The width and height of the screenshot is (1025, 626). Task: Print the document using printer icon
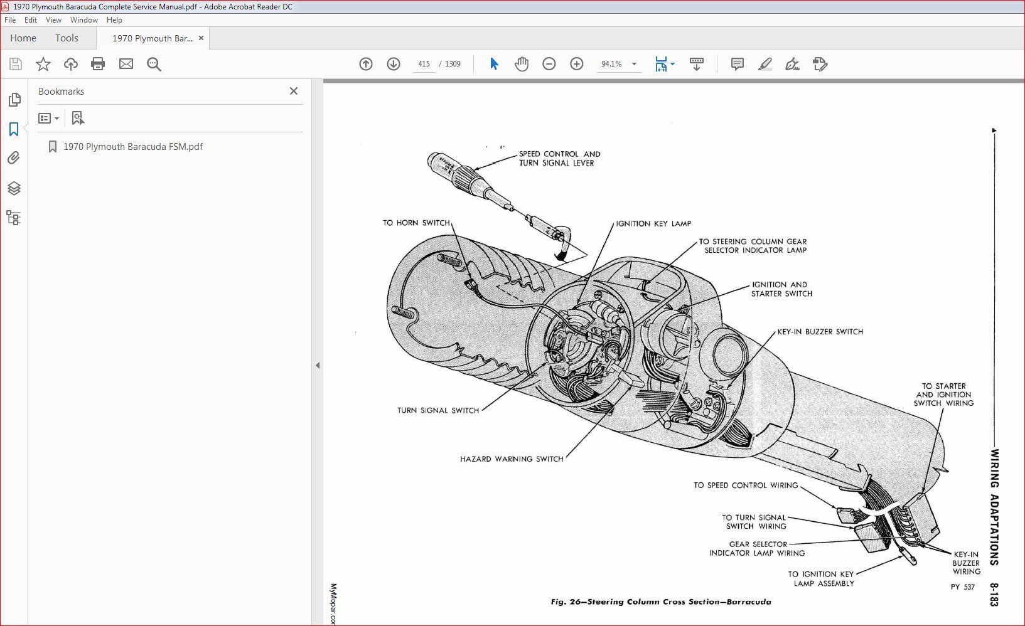click(98, 64)
